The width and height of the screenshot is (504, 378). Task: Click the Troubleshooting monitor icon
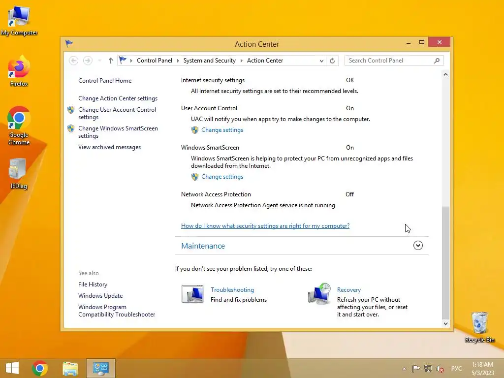(x=192, y=293)
